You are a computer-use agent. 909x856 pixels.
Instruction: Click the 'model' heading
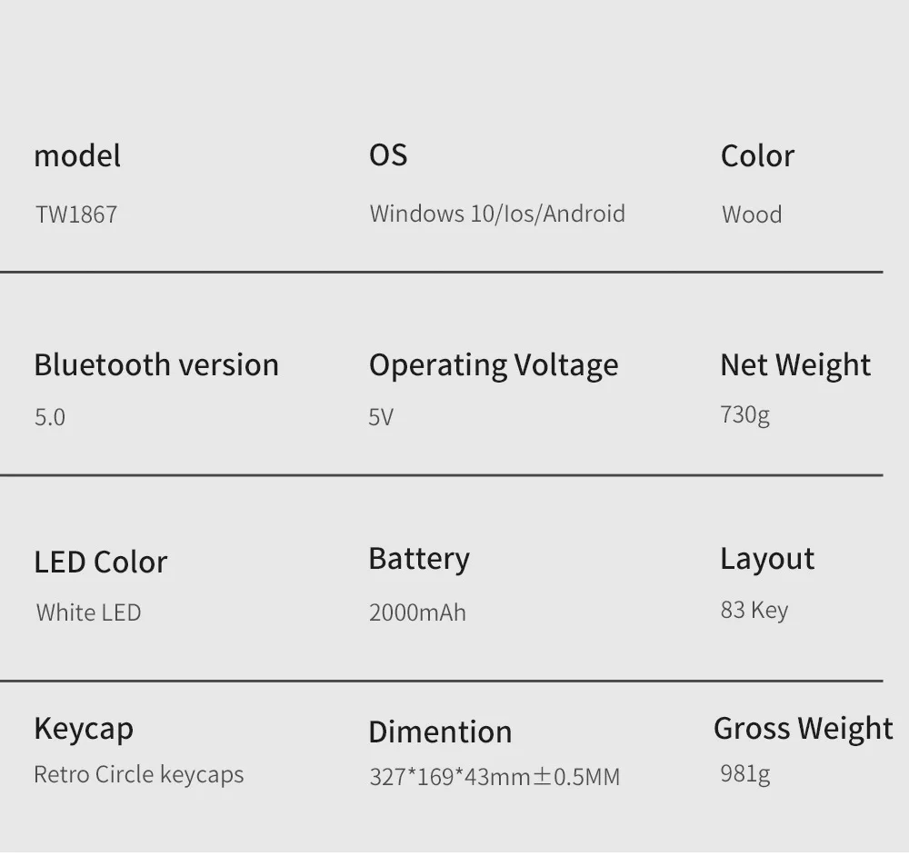(x=77, y=156)
